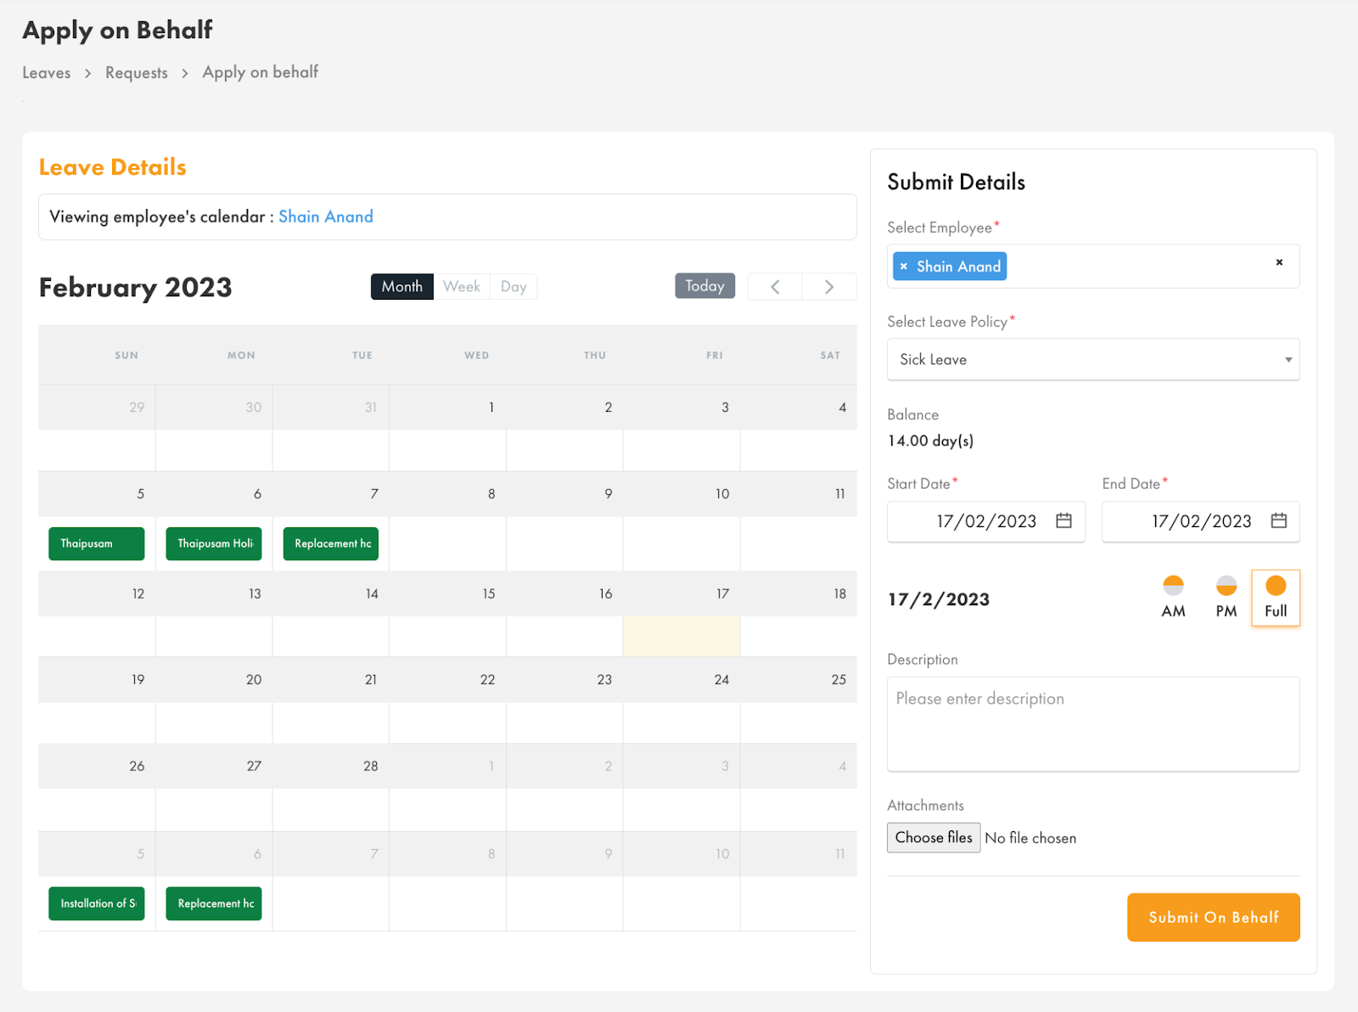Screen dimensions: 1358x1012
Task: Click the Submit On Behalf button
Action: [1213, 917]
